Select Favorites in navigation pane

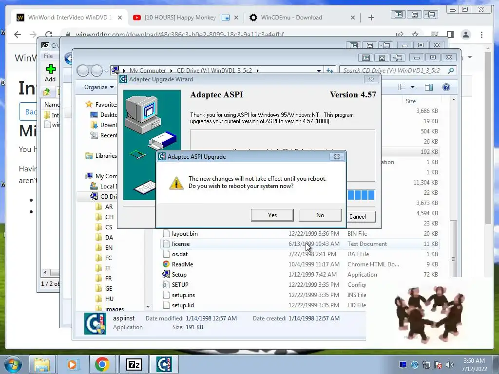101,104
